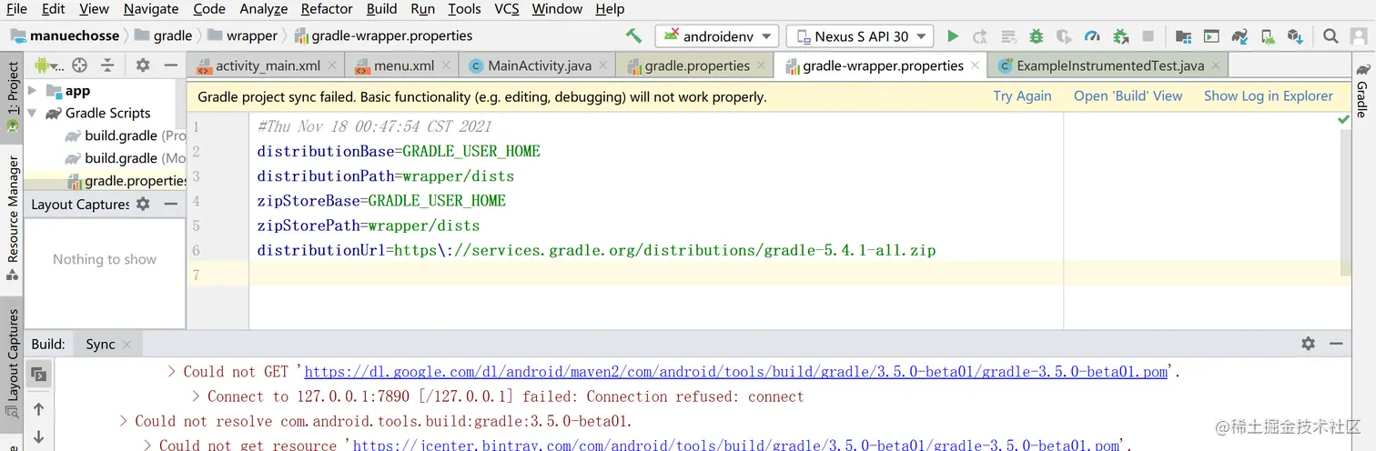Click wrapper breadcrumb folder

pyautogui.click(x=242, y=36)
